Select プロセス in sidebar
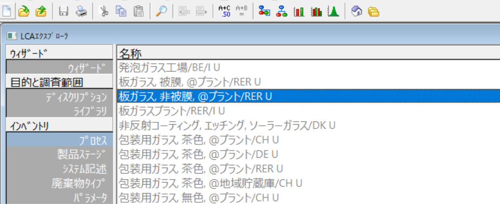The height and width of the screenshot is (204, 500). click(x=59, y=140)
